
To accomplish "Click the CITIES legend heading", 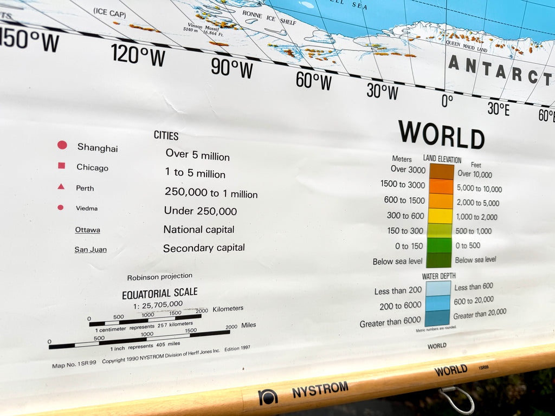I will point(166,135).
